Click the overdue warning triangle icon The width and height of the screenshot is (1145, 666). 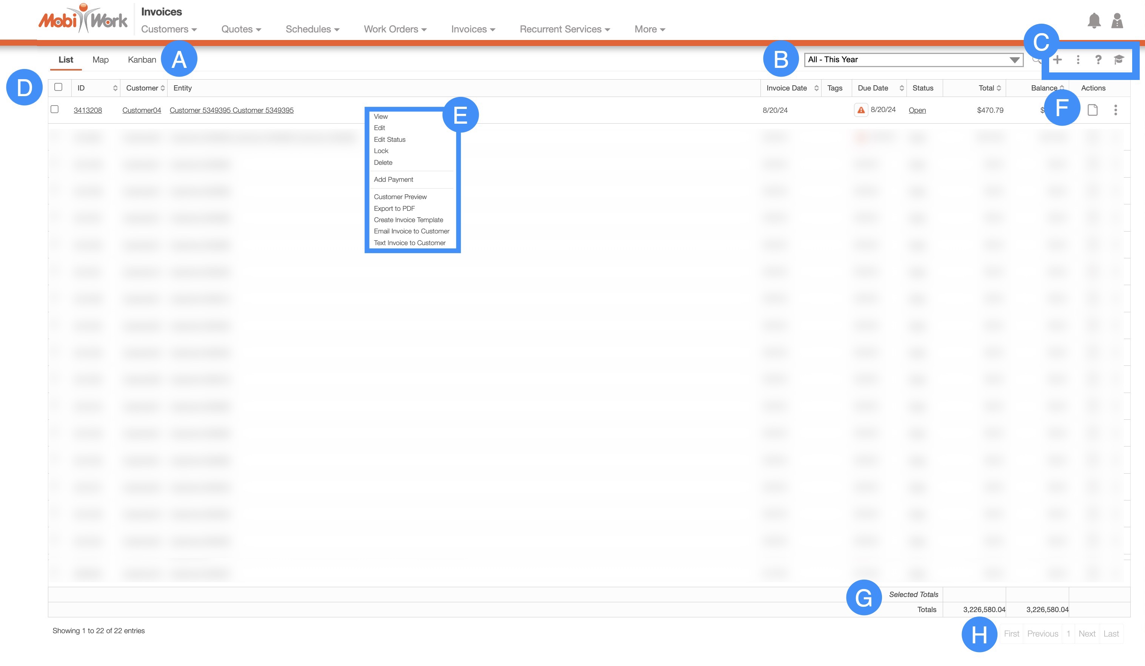[x=860, y=110]
